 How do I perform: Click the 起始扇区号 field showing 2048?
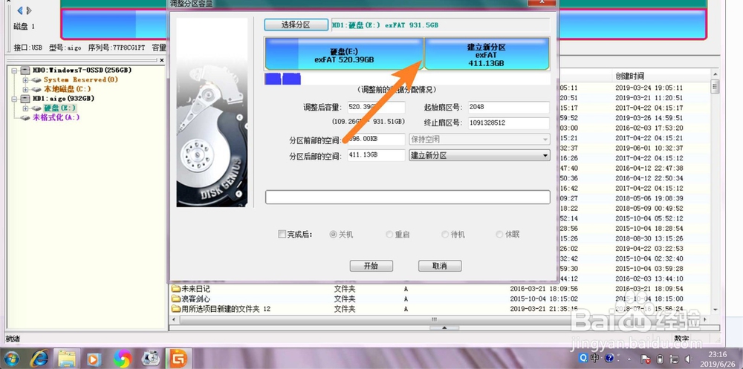tap(508, 107)
